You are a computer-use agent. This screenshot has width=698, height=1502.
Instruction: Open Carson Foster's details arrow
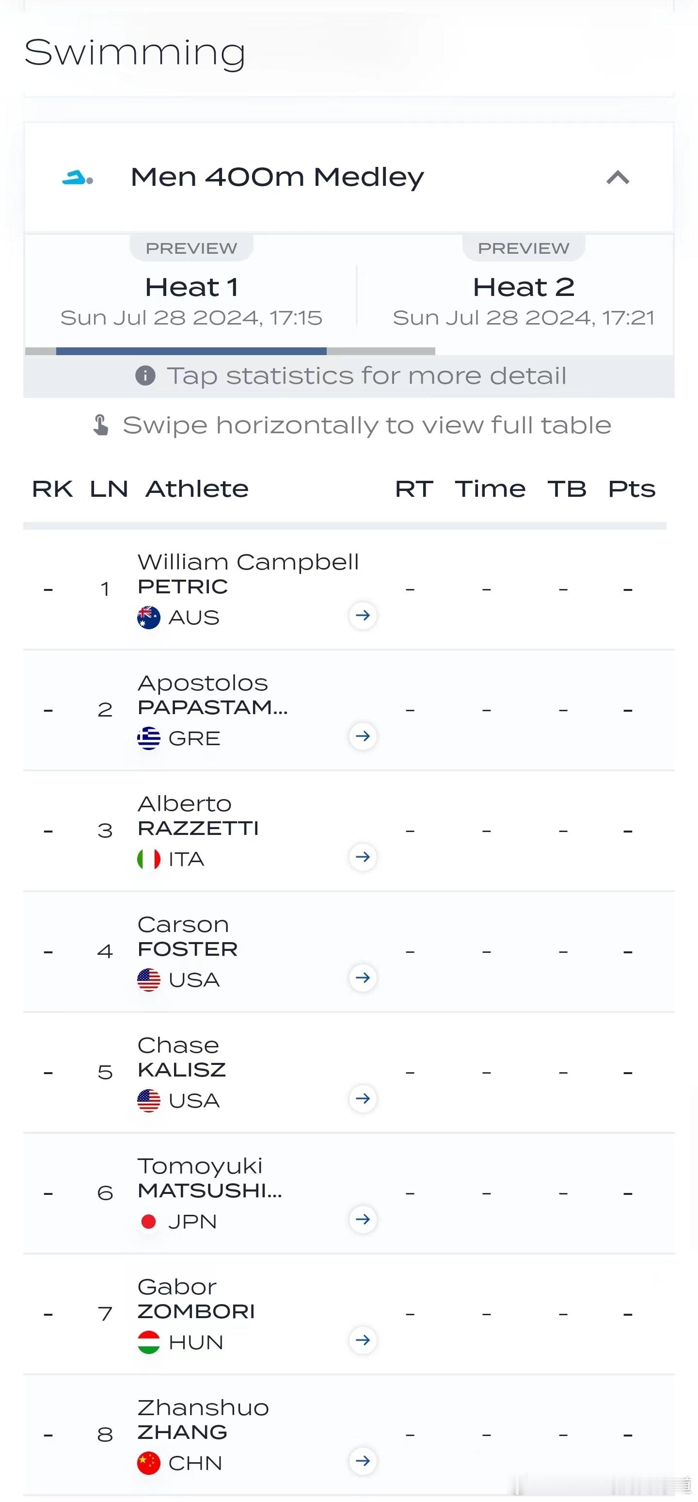tap(363, 977)
